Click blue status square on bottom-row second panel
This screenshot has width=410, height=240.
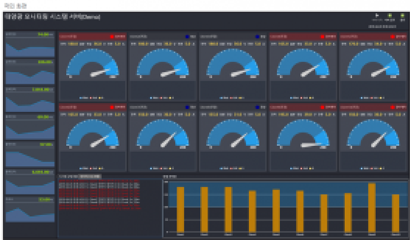pos(187,107)
